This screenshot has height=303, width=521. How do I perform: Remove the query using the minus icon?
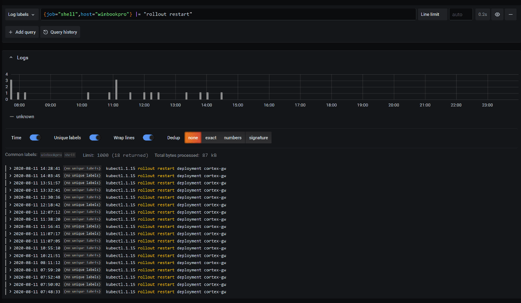click(x=510, y=14)
